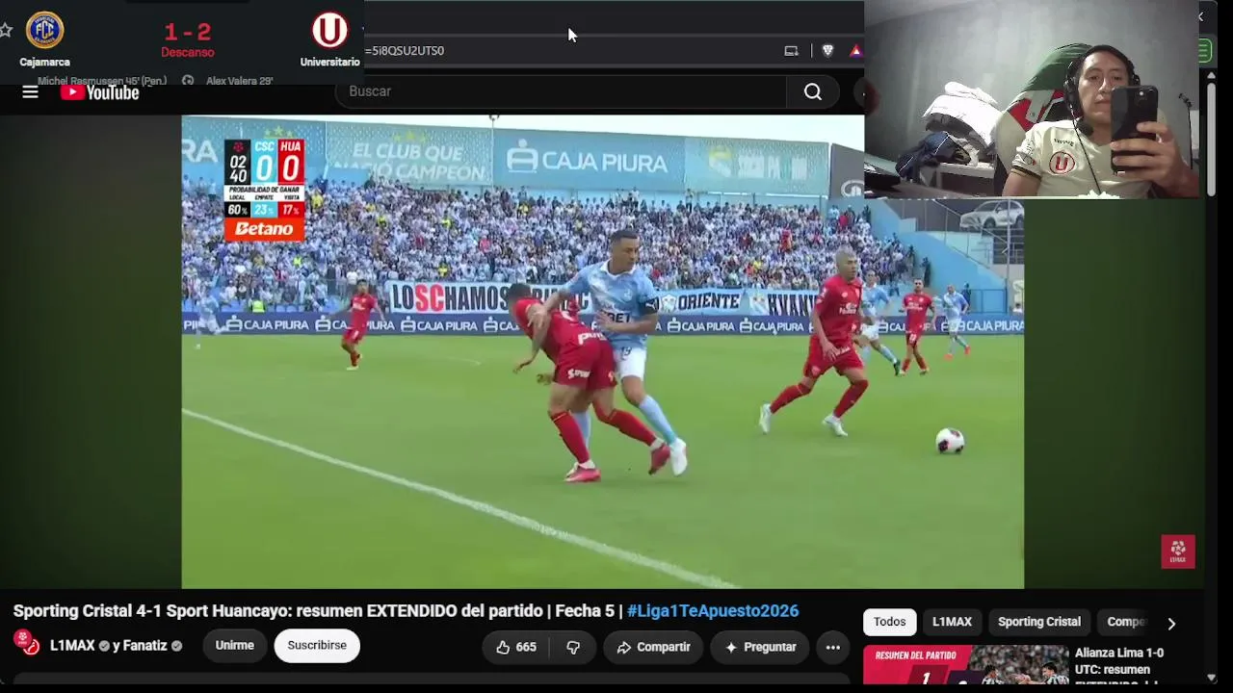Dislike the video with thumbs down
The width and height of the screenshot is (1233, 693).
[573, 647]
